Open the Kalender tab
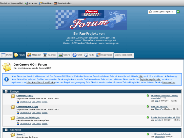The width and height of the screenshot is (184, 138). click(50, 55)
